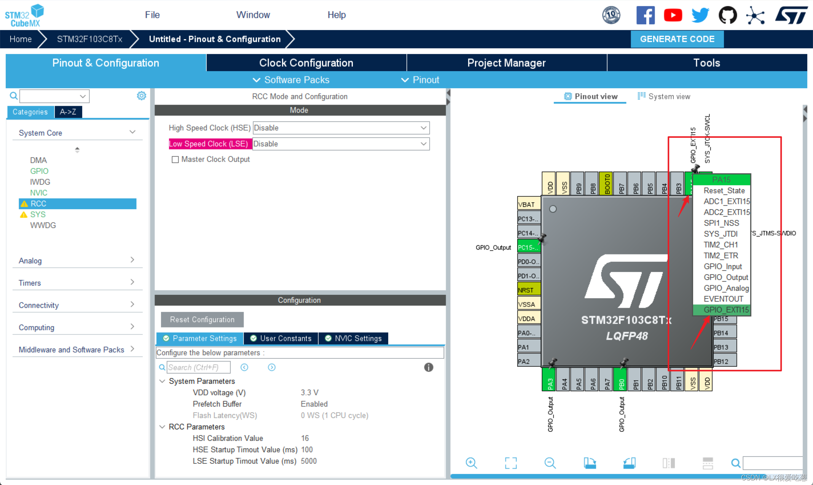
Task: Open the Low Speed Clock (LSE) dropdown
Action: pyautogui.click(x=341, y=144)
